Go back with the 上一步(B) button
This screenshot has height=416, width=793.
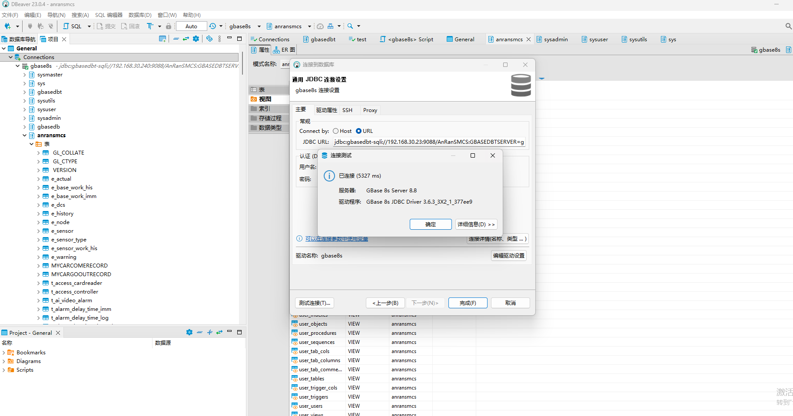coord(385,303)
